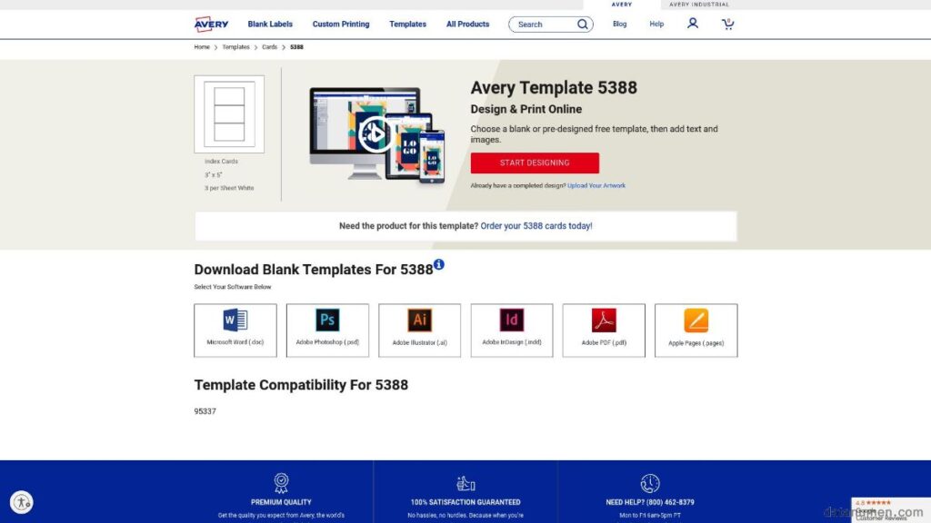Download the Adobe PDF (.pdf) template
931x523 pixels.
click(x=603, y=330)
